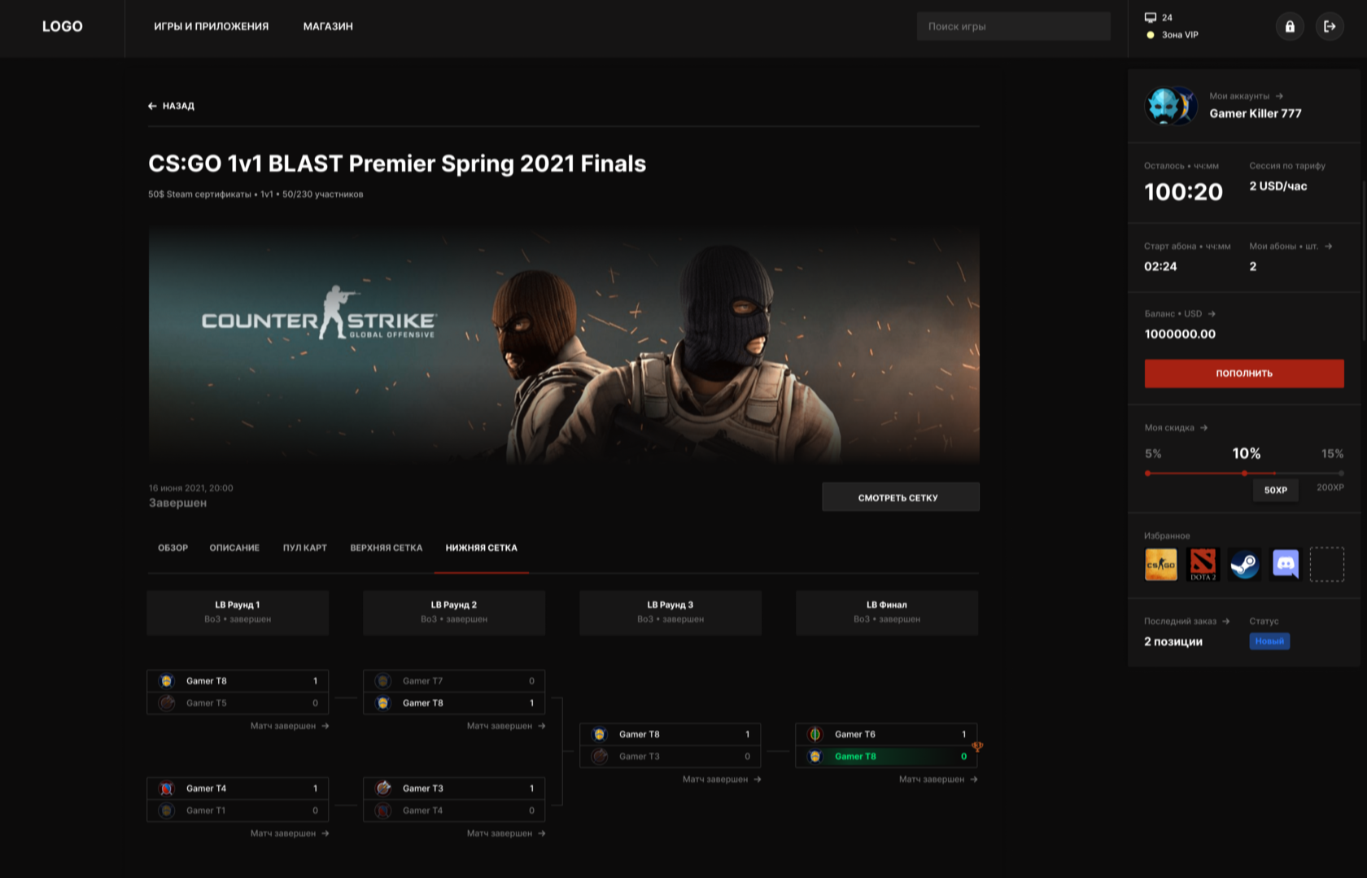Click the LB Раунд 3 column header
The width and height of the screenshot is (1367, 878).
tap(670, 613)
